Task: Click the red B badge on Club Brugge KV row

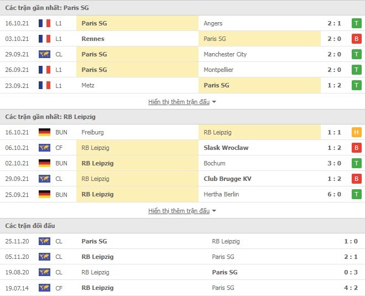Action: tap(356, 179)
